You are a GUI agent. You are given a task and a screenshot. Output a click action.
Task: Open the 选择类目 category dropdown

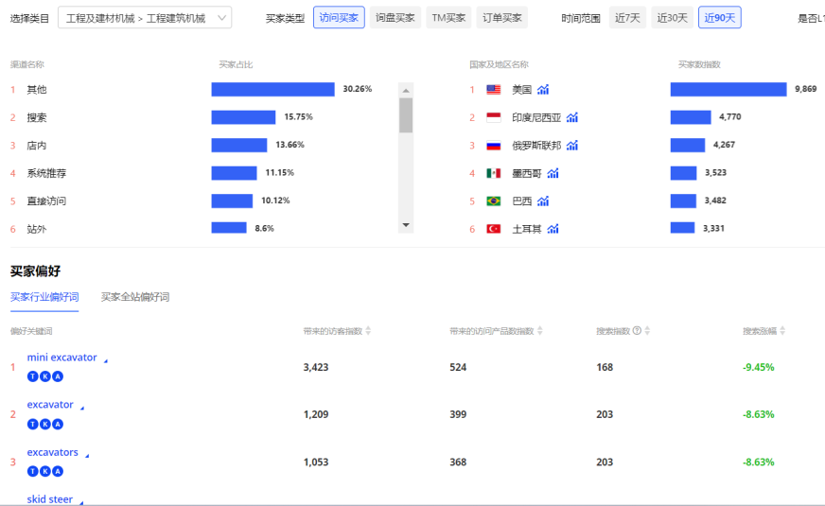145,18
